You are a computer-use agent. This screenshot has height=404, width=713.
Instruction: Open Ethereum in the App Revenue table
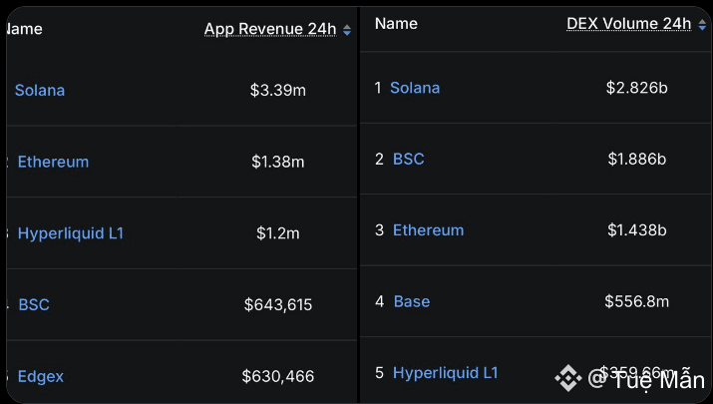(x=53, y=162)
